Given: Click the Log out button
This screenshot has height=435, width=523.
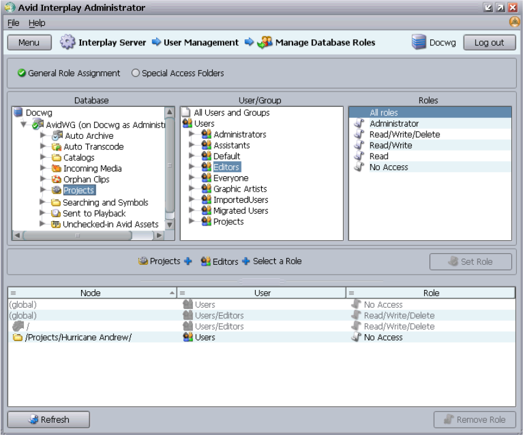Looking at the screenshot, I should click(489, 42).
